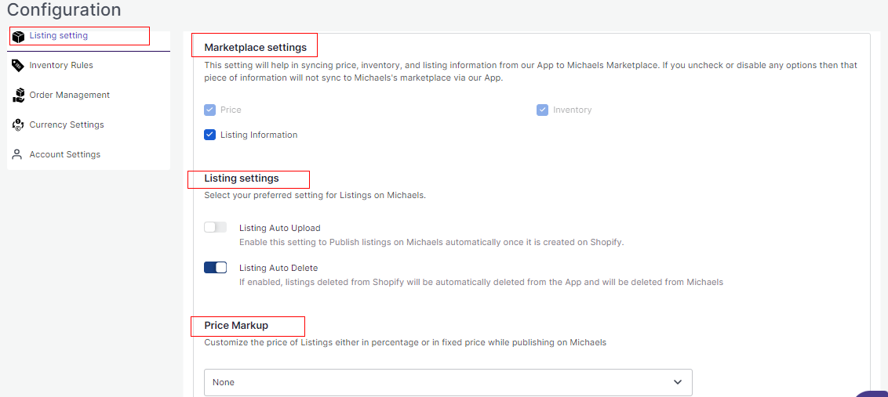Click the Listing setting box icon
888x397 pixels.
point(18,37)
